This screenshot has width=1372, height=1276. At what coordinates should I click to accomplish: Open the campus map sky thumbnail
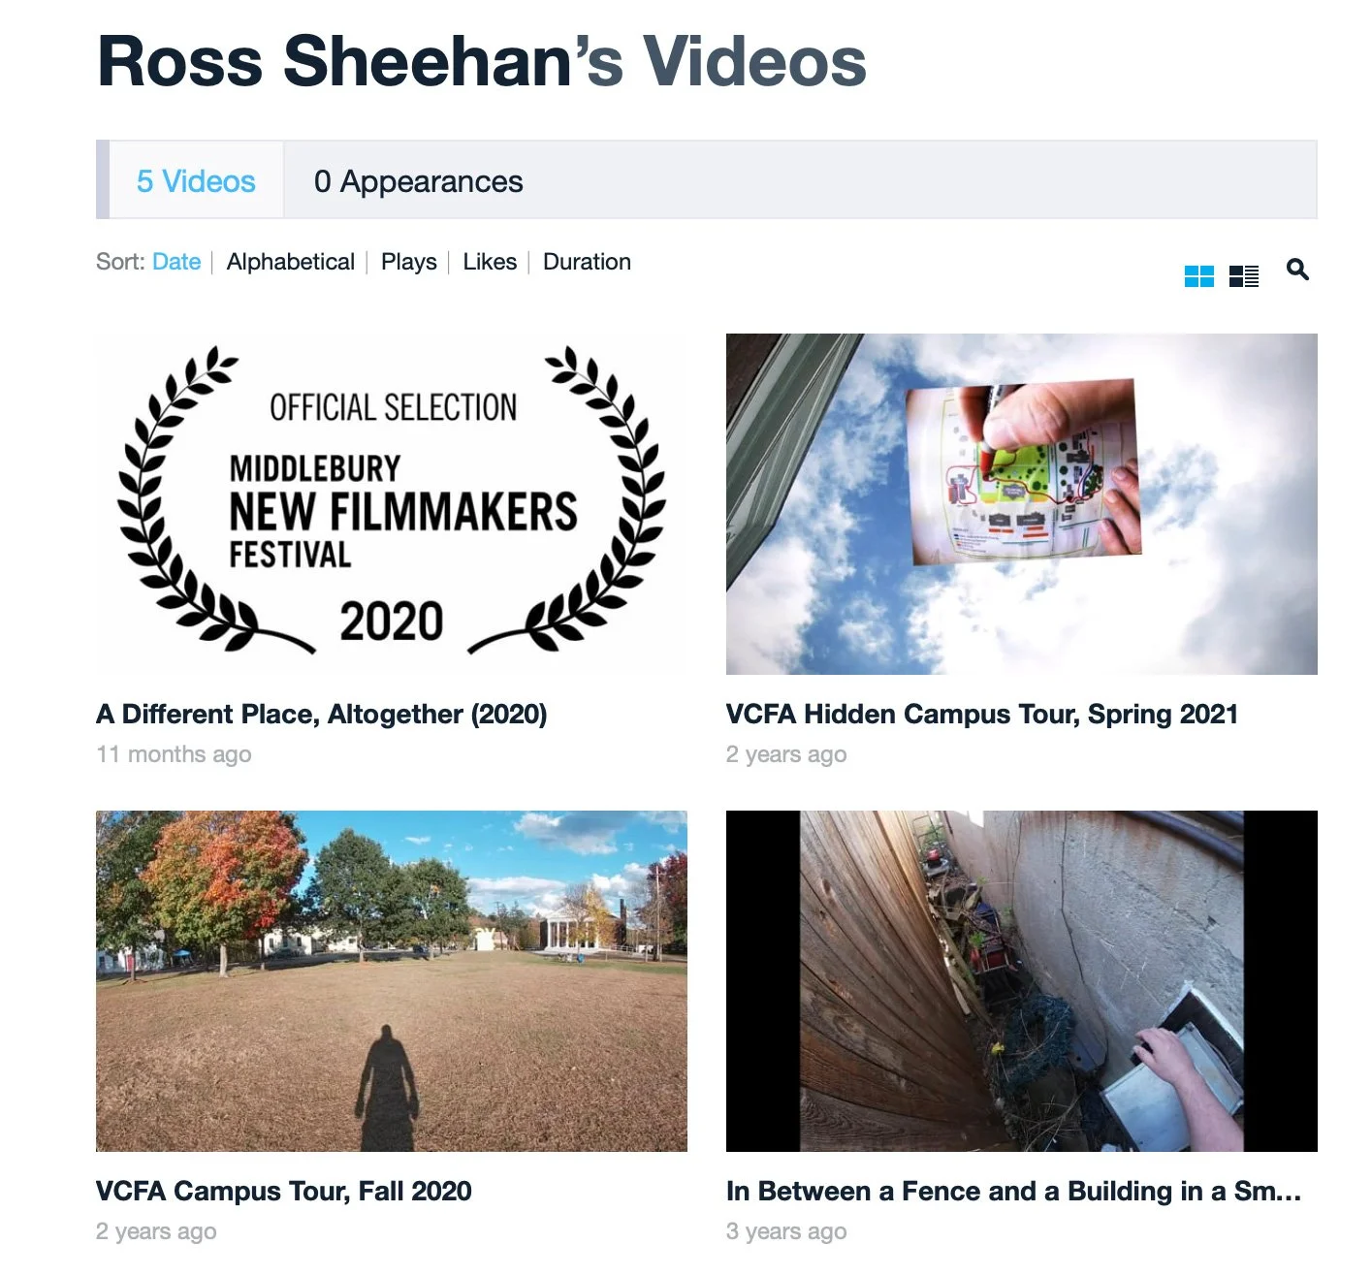click(x=1021, y=504)
